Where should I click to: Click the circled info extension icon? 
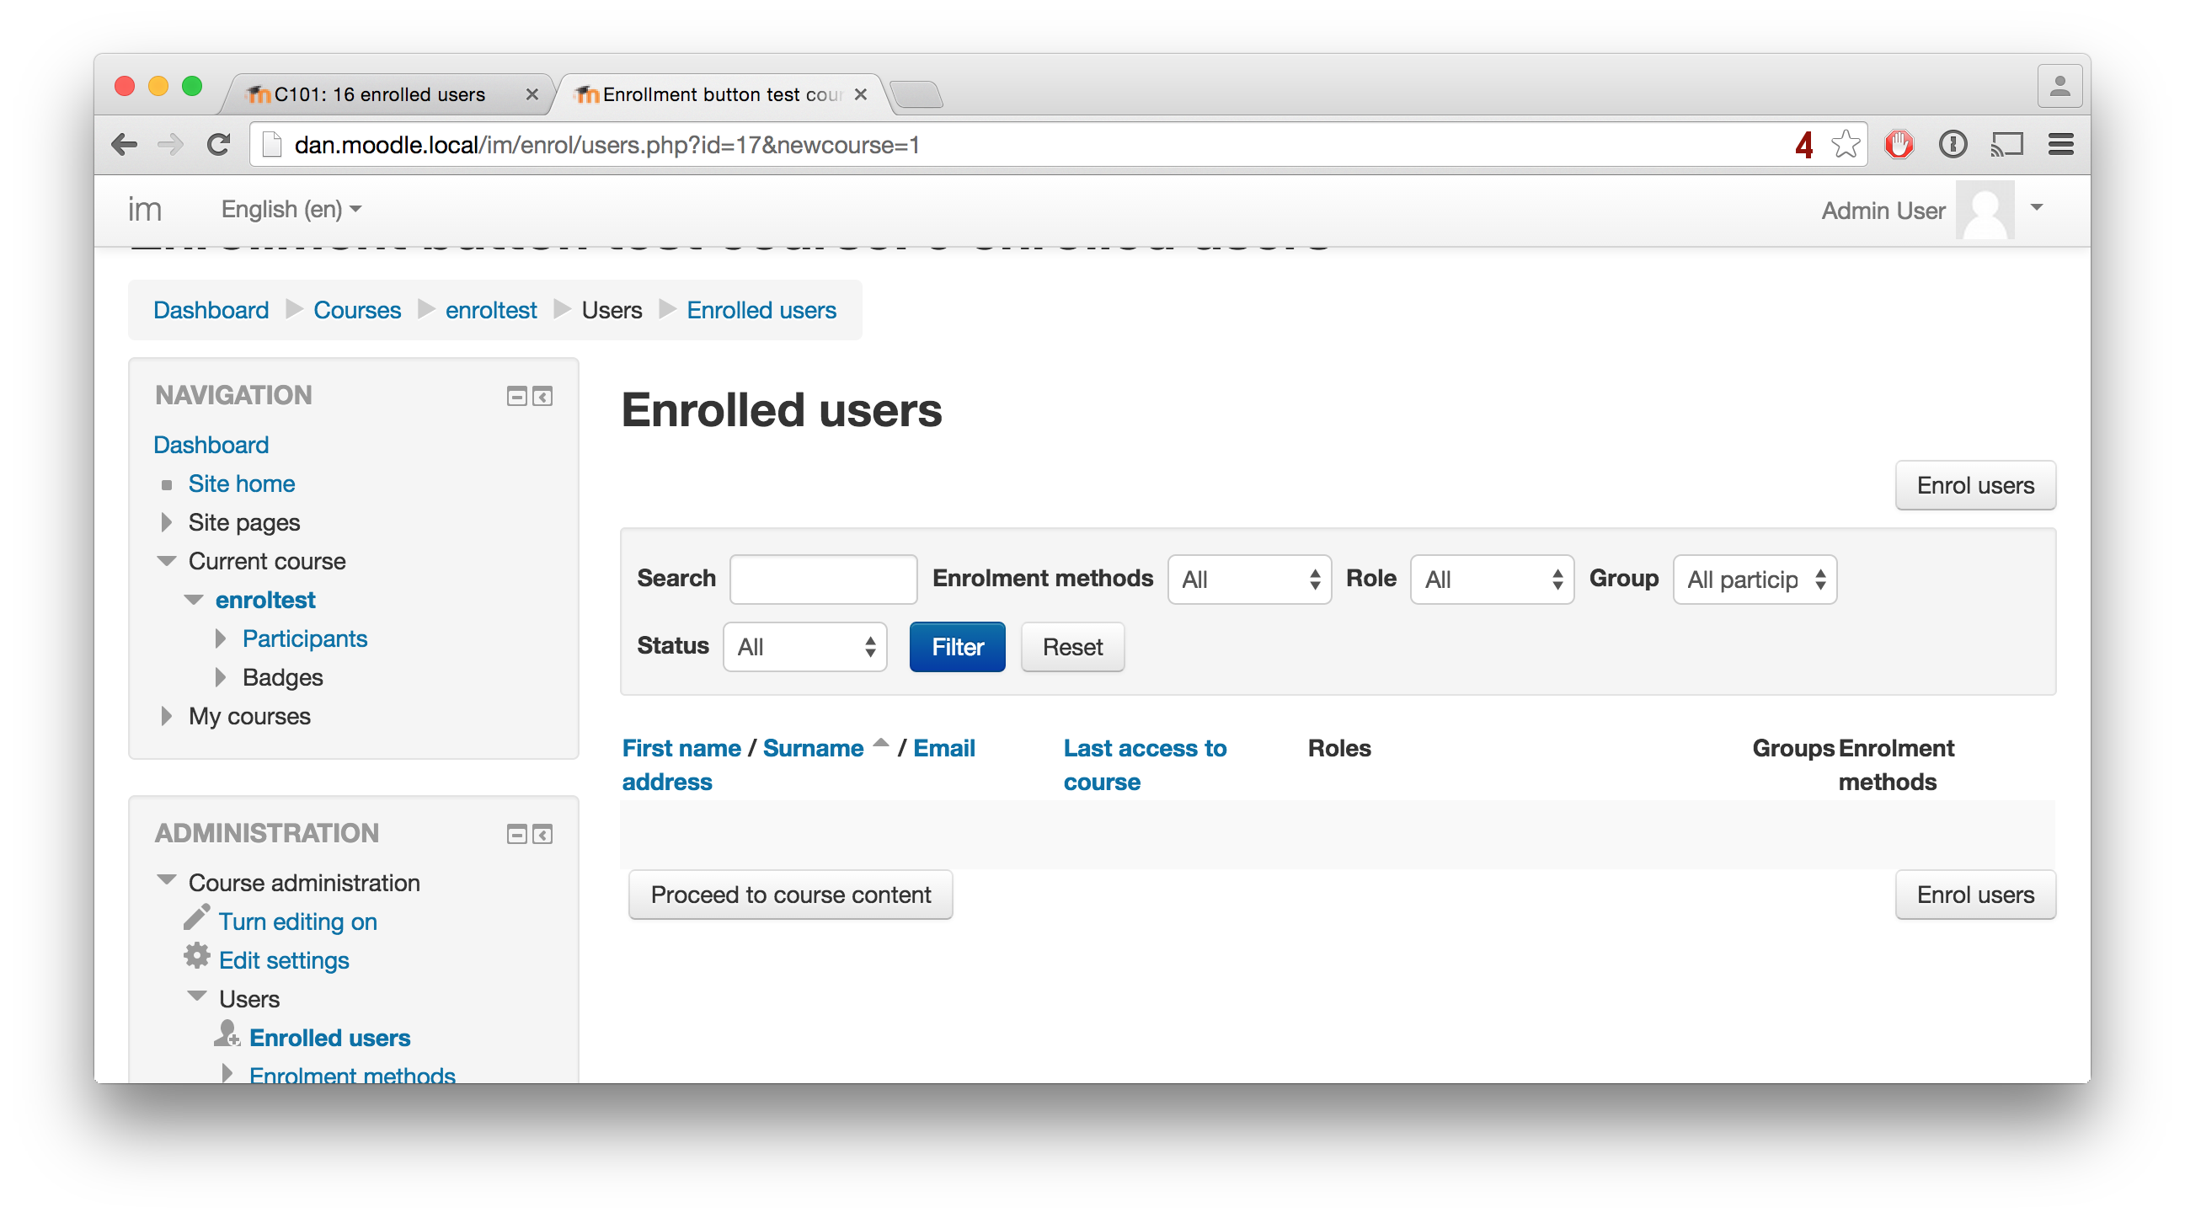tap(1952, 145)
